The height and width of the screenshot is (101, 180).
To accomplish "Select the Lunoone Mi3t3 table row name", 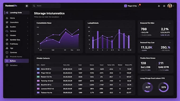I will (47, 89).
